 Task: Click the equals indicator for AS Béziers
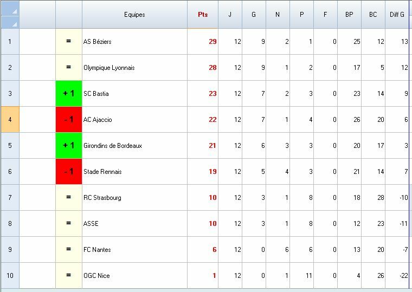pos(69,42)
